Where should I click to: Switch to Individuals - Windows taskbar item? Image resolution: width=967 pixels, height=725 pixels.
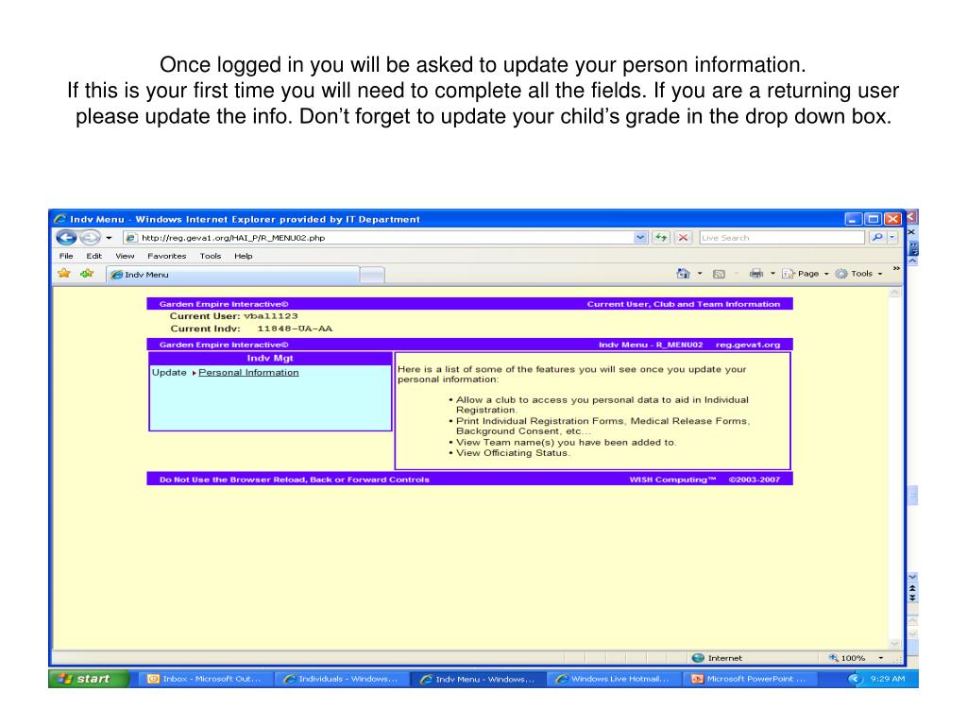pyautogui.click(x=340, y=679)
